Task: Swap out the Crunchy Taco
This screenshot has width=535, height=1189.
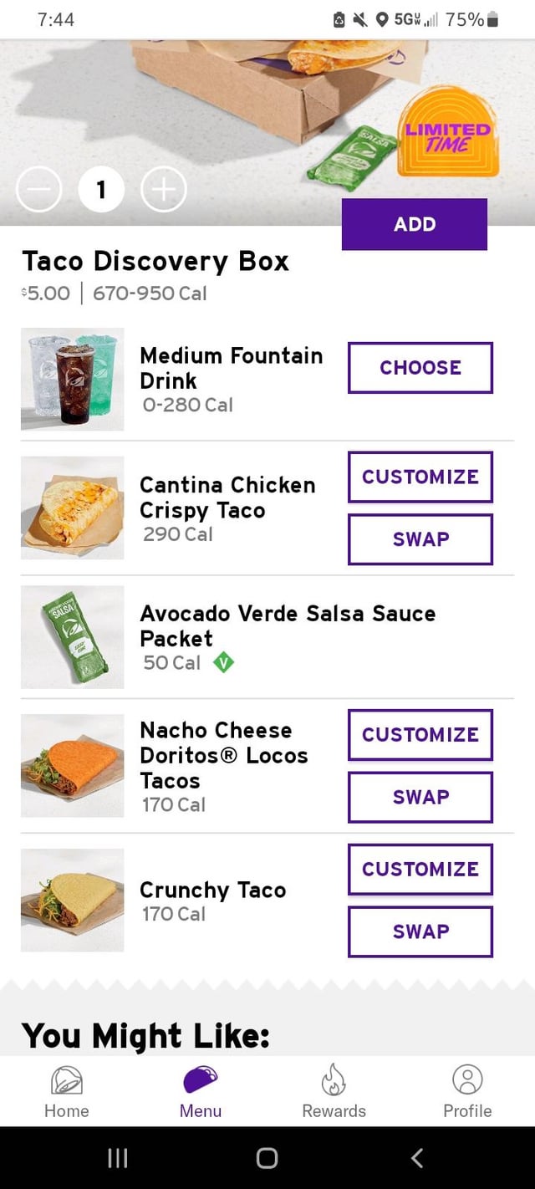Action: pyautogui.click(x=420, y=931)
